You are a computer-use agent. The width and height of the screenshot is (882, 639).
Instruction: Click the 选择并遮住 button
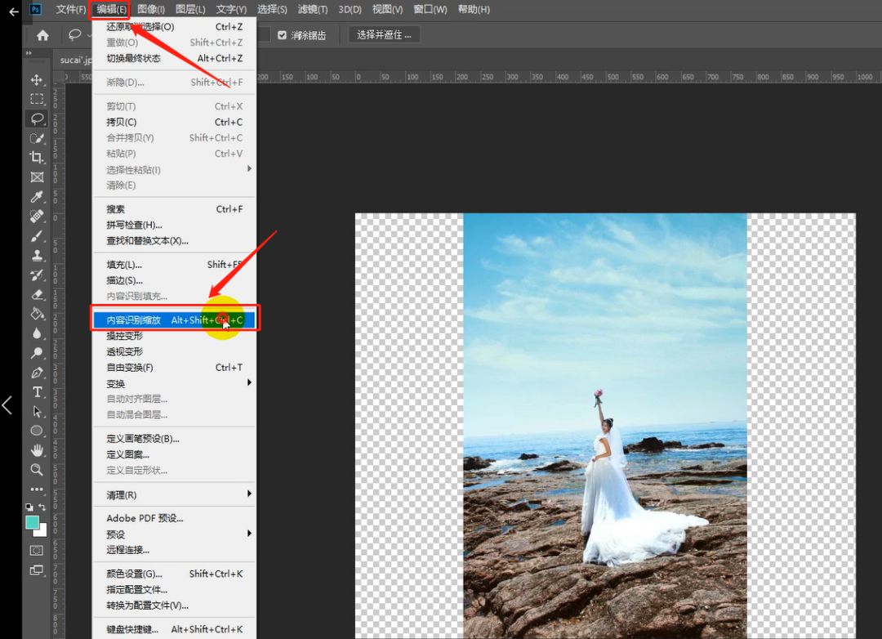[x=384, y=35]
